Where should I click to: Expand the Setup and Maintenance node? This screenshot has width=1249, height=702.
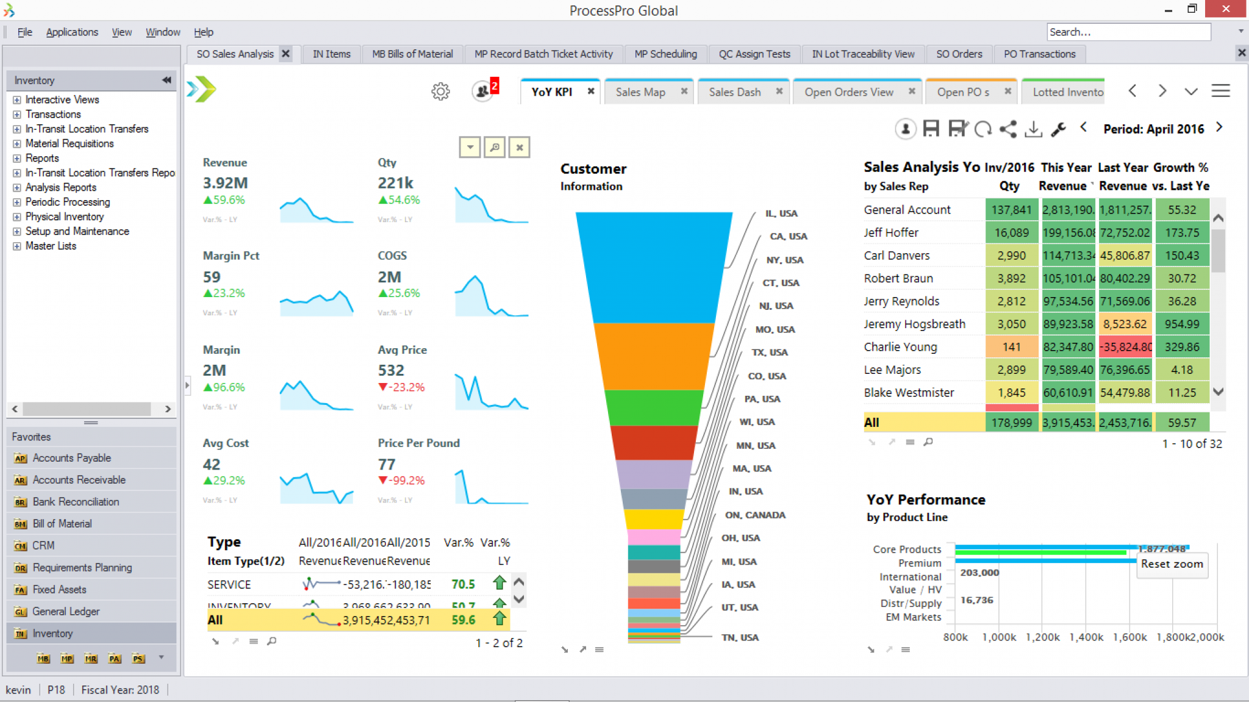pyautogui.click(x=16, y=231)
